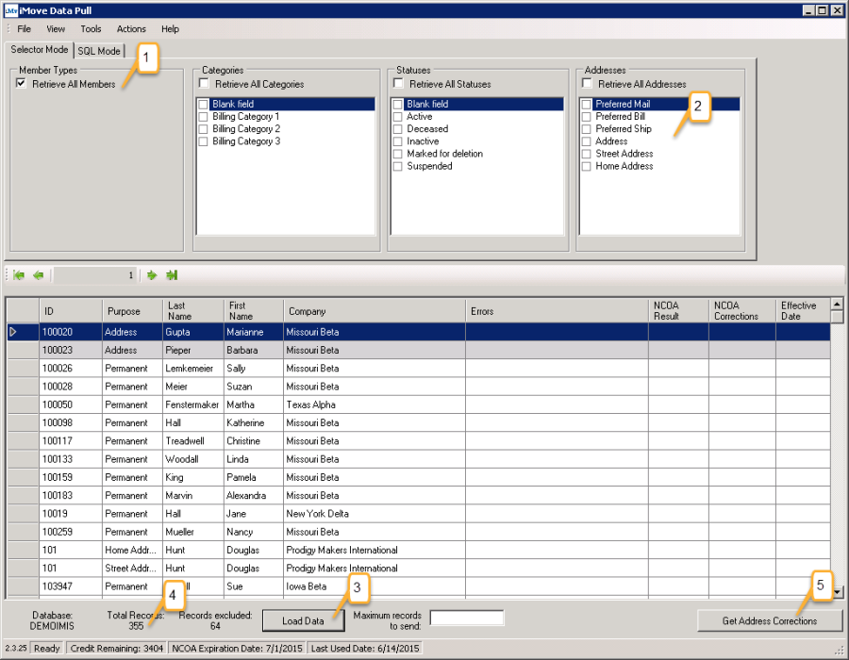Go to next record arrow
Image resolution: width=849 pixels, height=660 pixels.
click(151, 275)
